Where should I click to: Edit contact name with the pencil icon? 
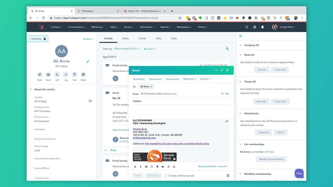click(88, 62)
